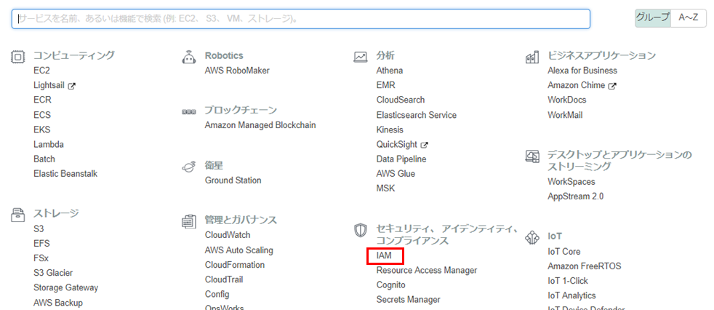Open Ground Station service
Image resolution: width=714 pixels, height=310 pixels.
tap(233, 180)
